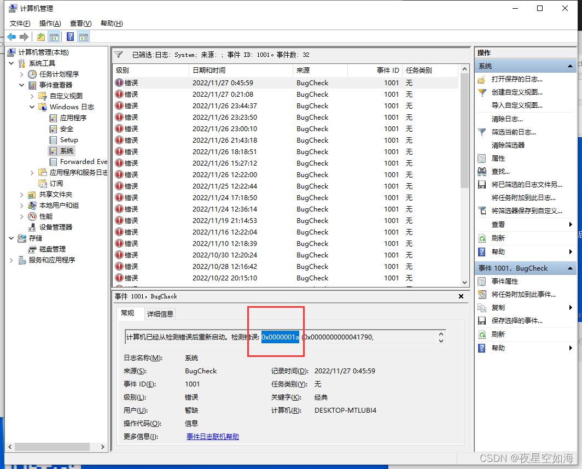
Task: Collapse the Windows 日志 tree node
Action: [x=32, y=107]
